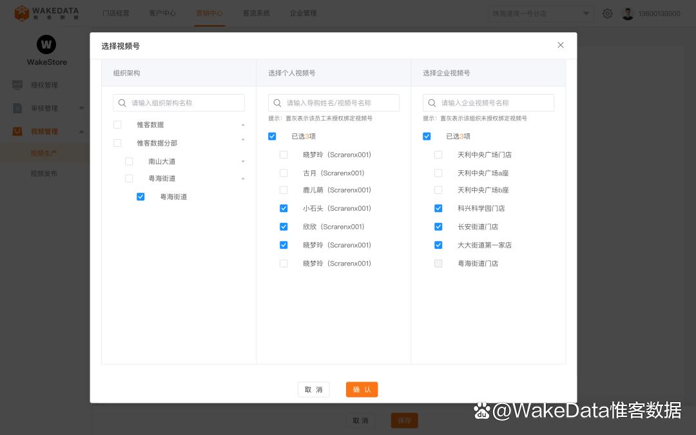Open the settings gear in the top bar
The height and width of the screenshot is (435, 696).
607,13
